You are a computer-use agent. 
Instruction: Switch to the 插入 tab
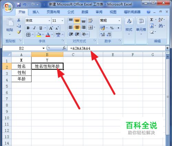click(x=36, y=12)
